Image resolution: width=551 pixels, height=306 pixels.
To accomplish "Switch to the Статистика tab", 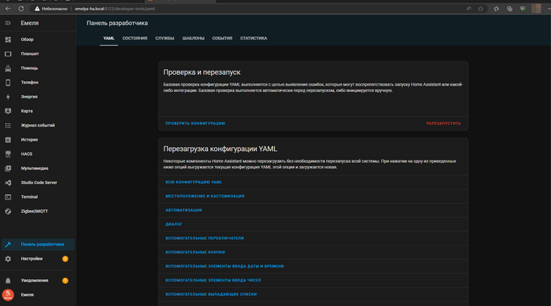I will [253, 39].
